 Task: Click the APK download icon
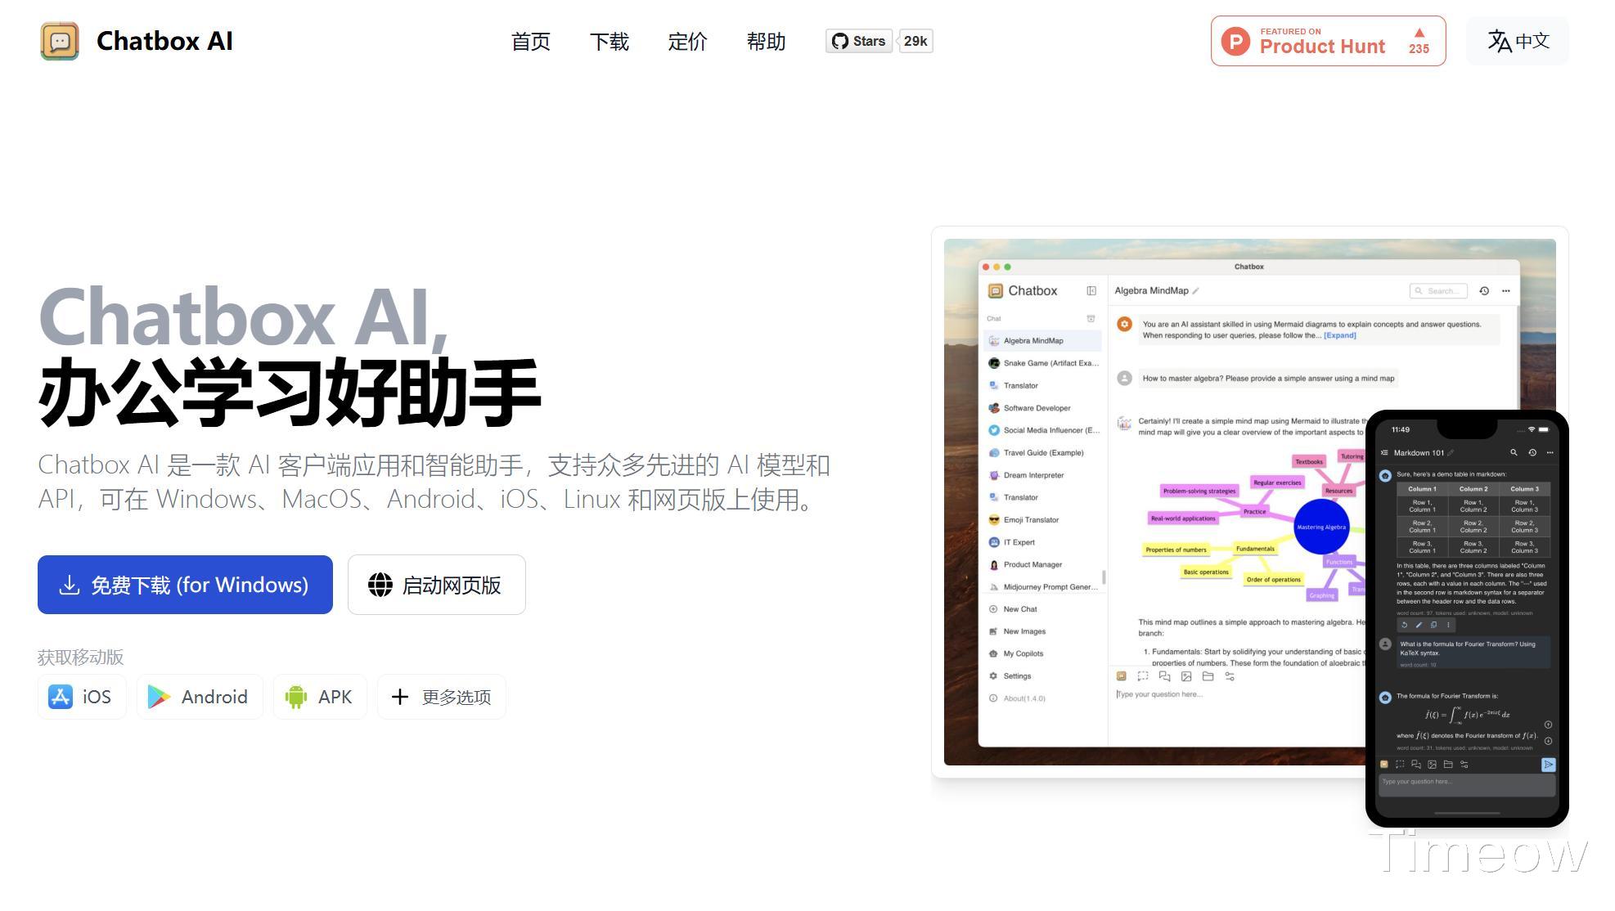point(295,697)
